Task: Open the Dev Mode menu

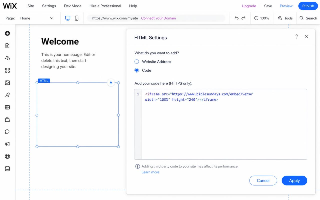Action: (73, 6)
